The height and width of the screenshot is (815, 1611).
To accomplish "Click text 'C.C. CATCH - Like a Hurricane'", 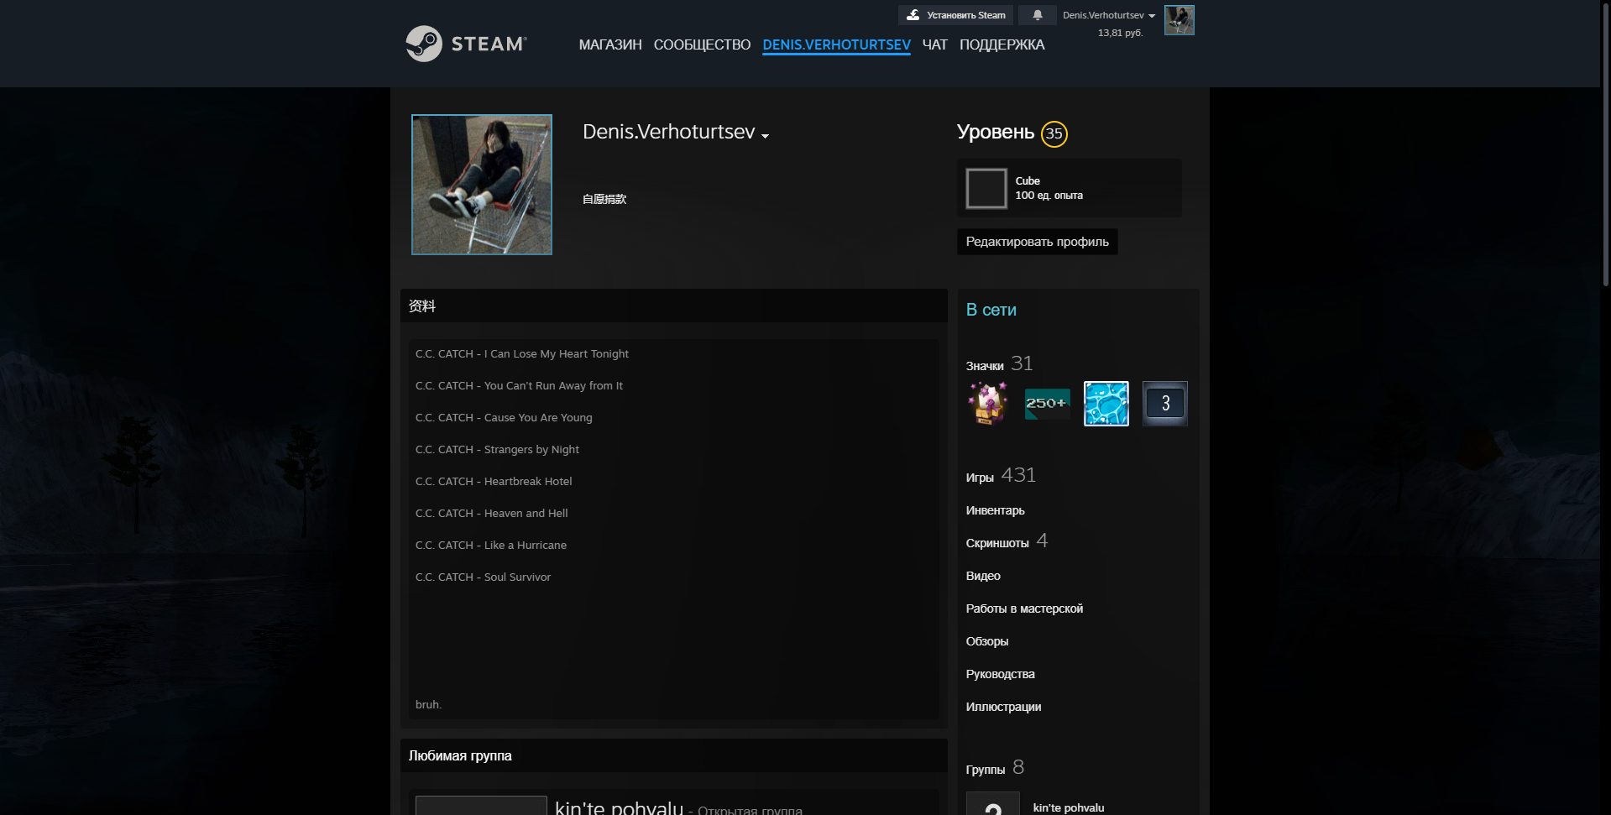I will click(x=491, y=546).
